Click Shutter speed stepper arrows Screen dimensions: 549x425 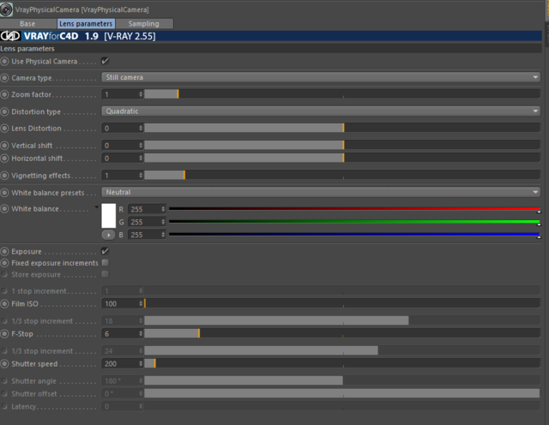tap(141, 364)
